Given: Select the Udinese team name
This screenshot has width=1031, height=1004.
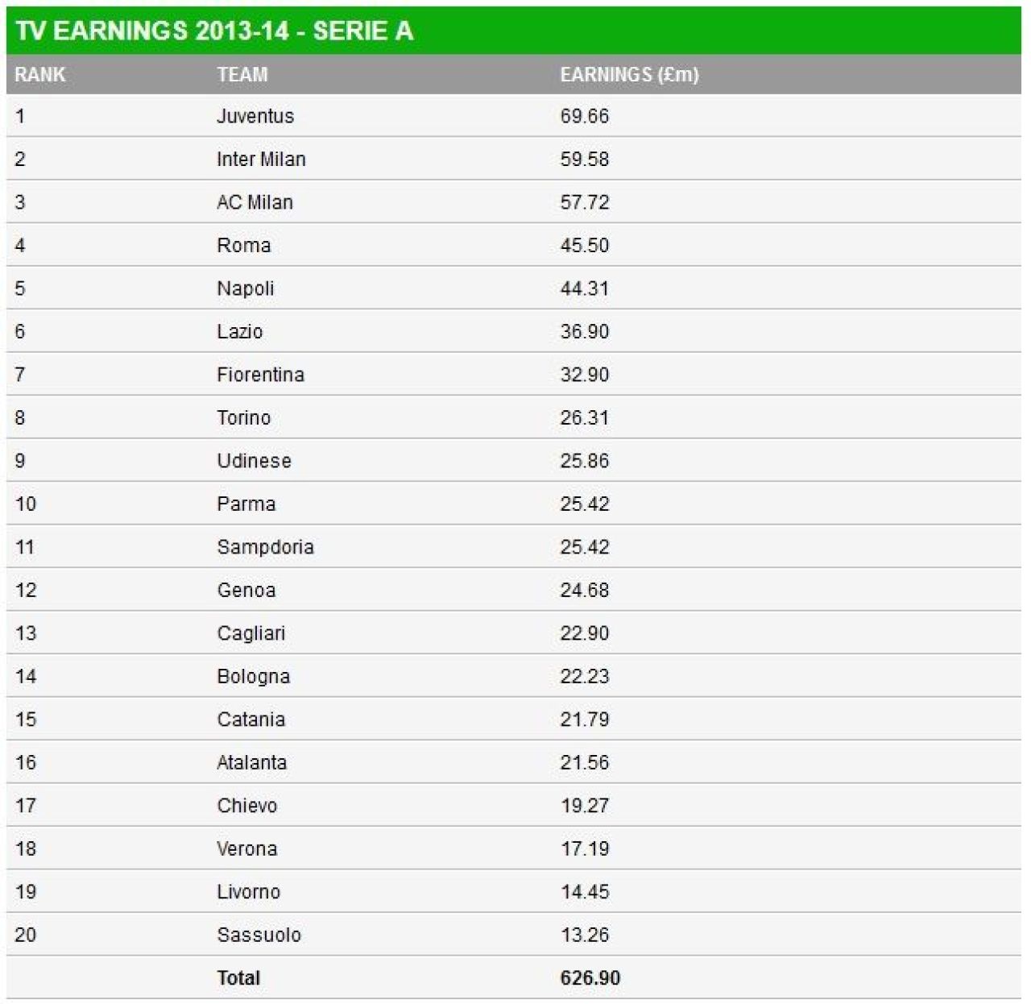Looking at the screenshot, I should point(254,461).
